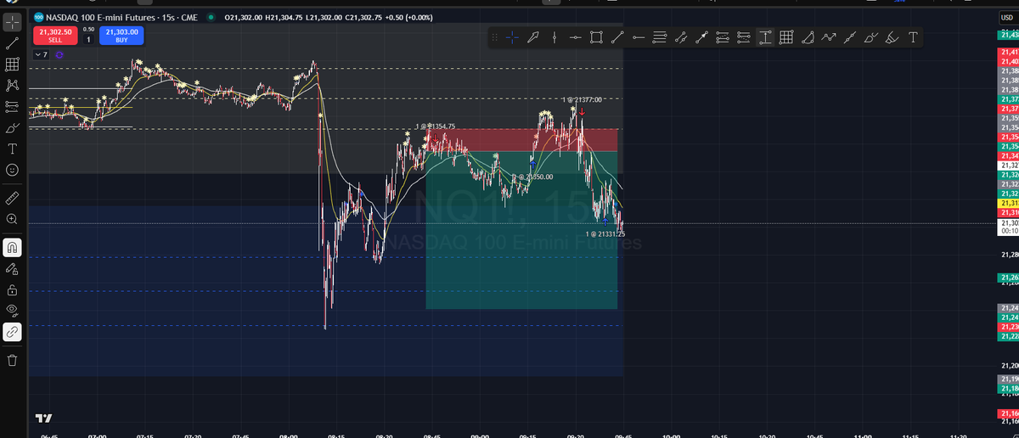Open the Emoji icons tool in left sidebar

(12, 171)
